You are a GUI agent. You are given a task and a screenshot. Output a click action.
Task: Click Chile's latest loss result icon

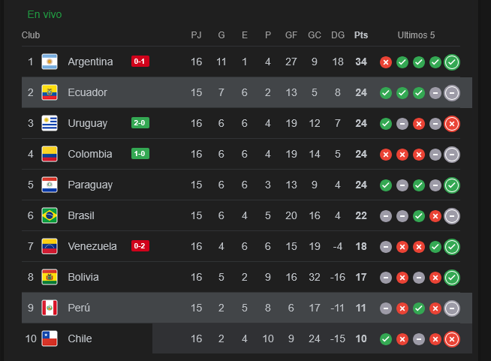pos(451,339)
